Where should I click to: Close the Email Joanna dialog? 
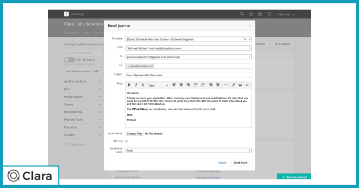point(250,25)
